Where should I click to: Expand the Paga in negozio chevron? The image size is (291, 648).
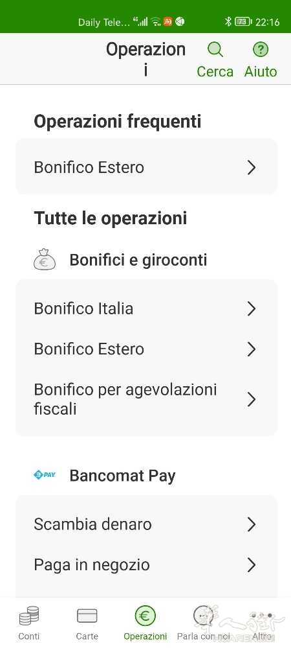click(252, 565)
